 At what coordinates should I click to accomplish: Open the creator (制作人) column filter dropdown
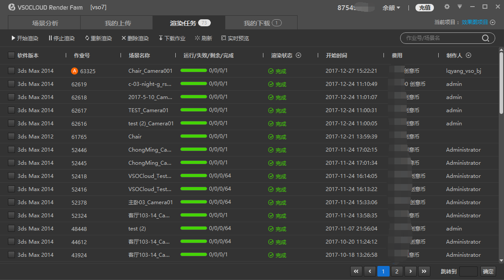point(469,55)
